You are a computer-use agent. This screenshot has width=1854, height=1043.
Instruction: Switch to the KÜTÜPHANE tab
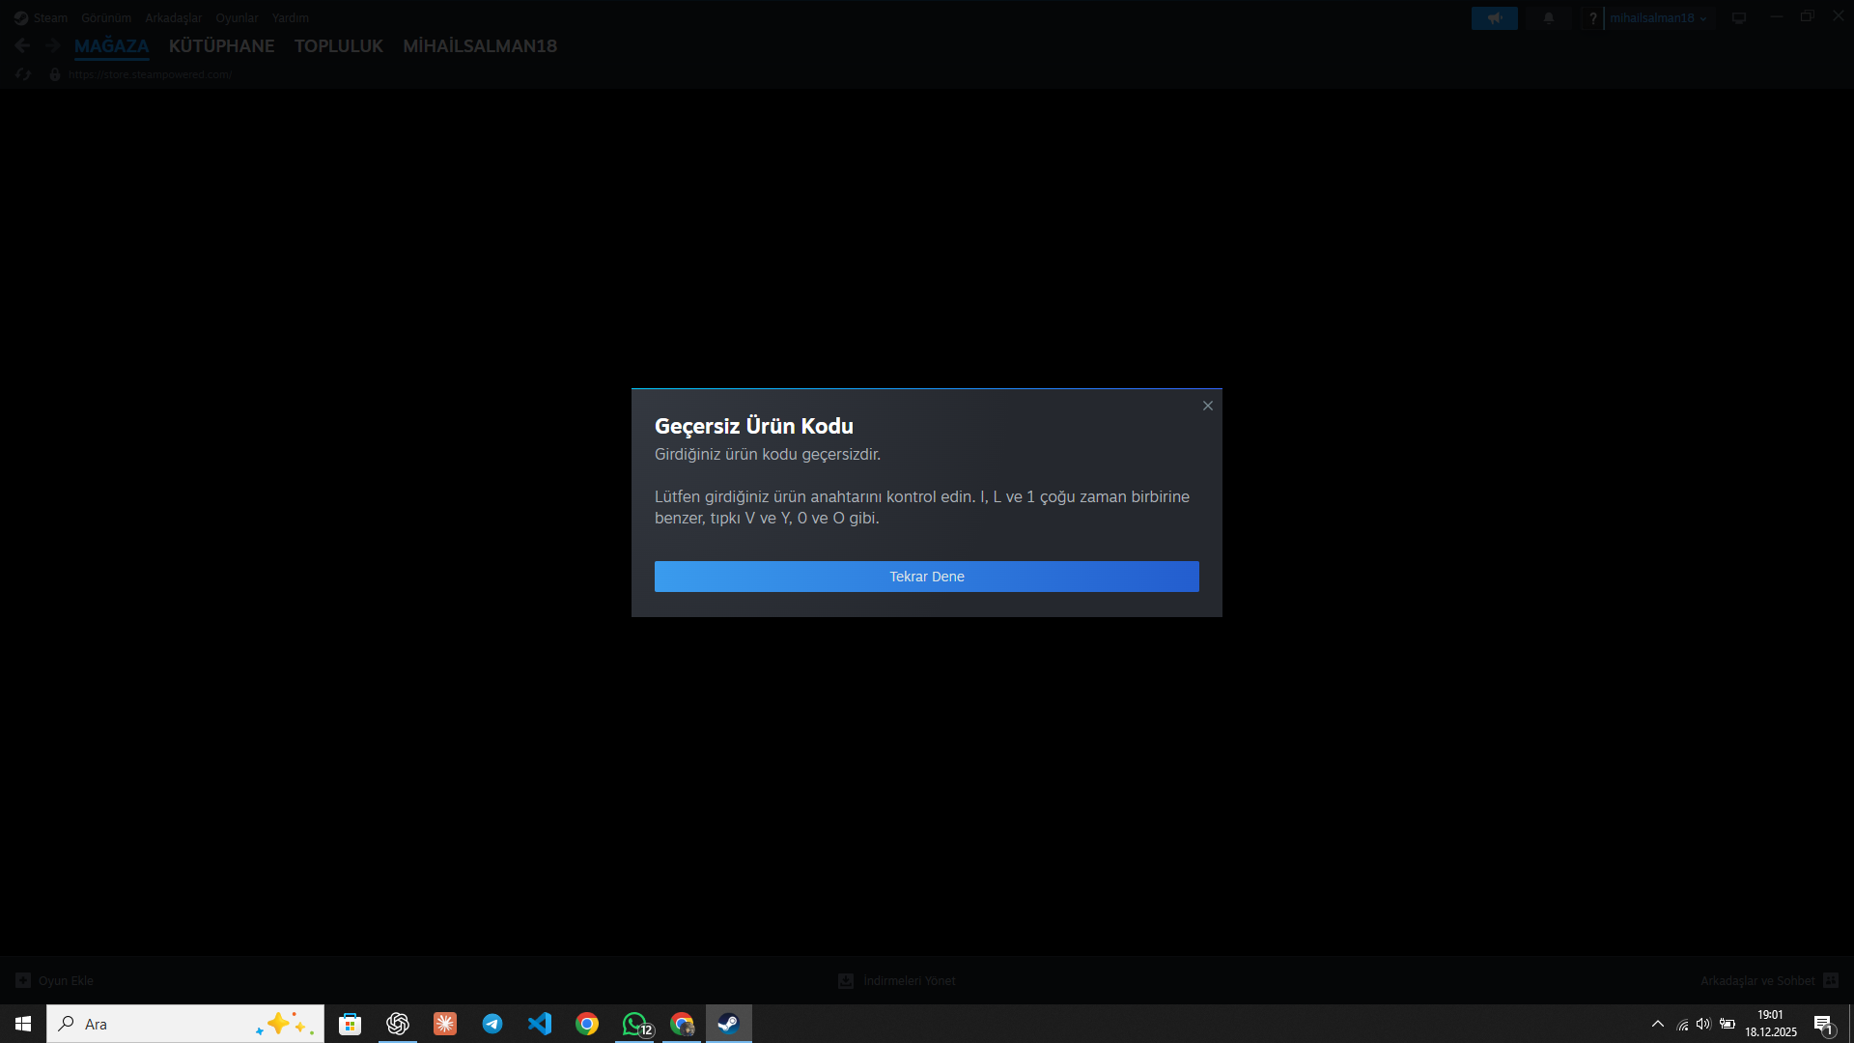[222, 46]
